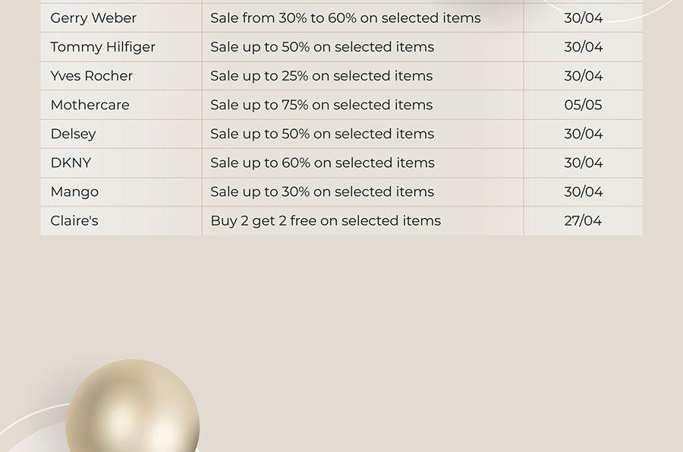The height and width of the screenshot is (452, 683).
Task: Click Tommy Hilfiger's 'Sale up to 50%' offer
Action: (323, 47)
